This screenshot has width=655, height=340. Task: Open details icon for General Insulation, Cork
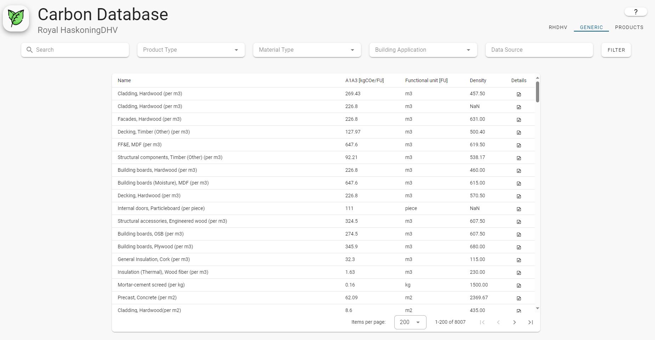(519, 260)
